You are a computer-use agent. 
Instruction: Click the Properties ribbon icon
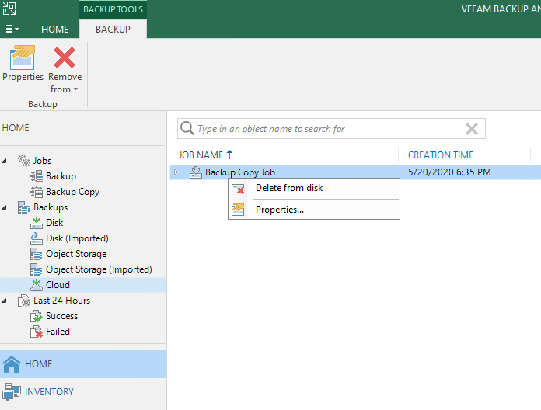pos(23,60)
